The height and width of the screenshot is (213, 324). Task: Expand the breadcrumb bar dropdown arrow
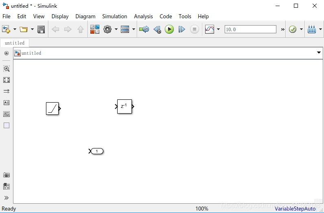tap(319, 53)
